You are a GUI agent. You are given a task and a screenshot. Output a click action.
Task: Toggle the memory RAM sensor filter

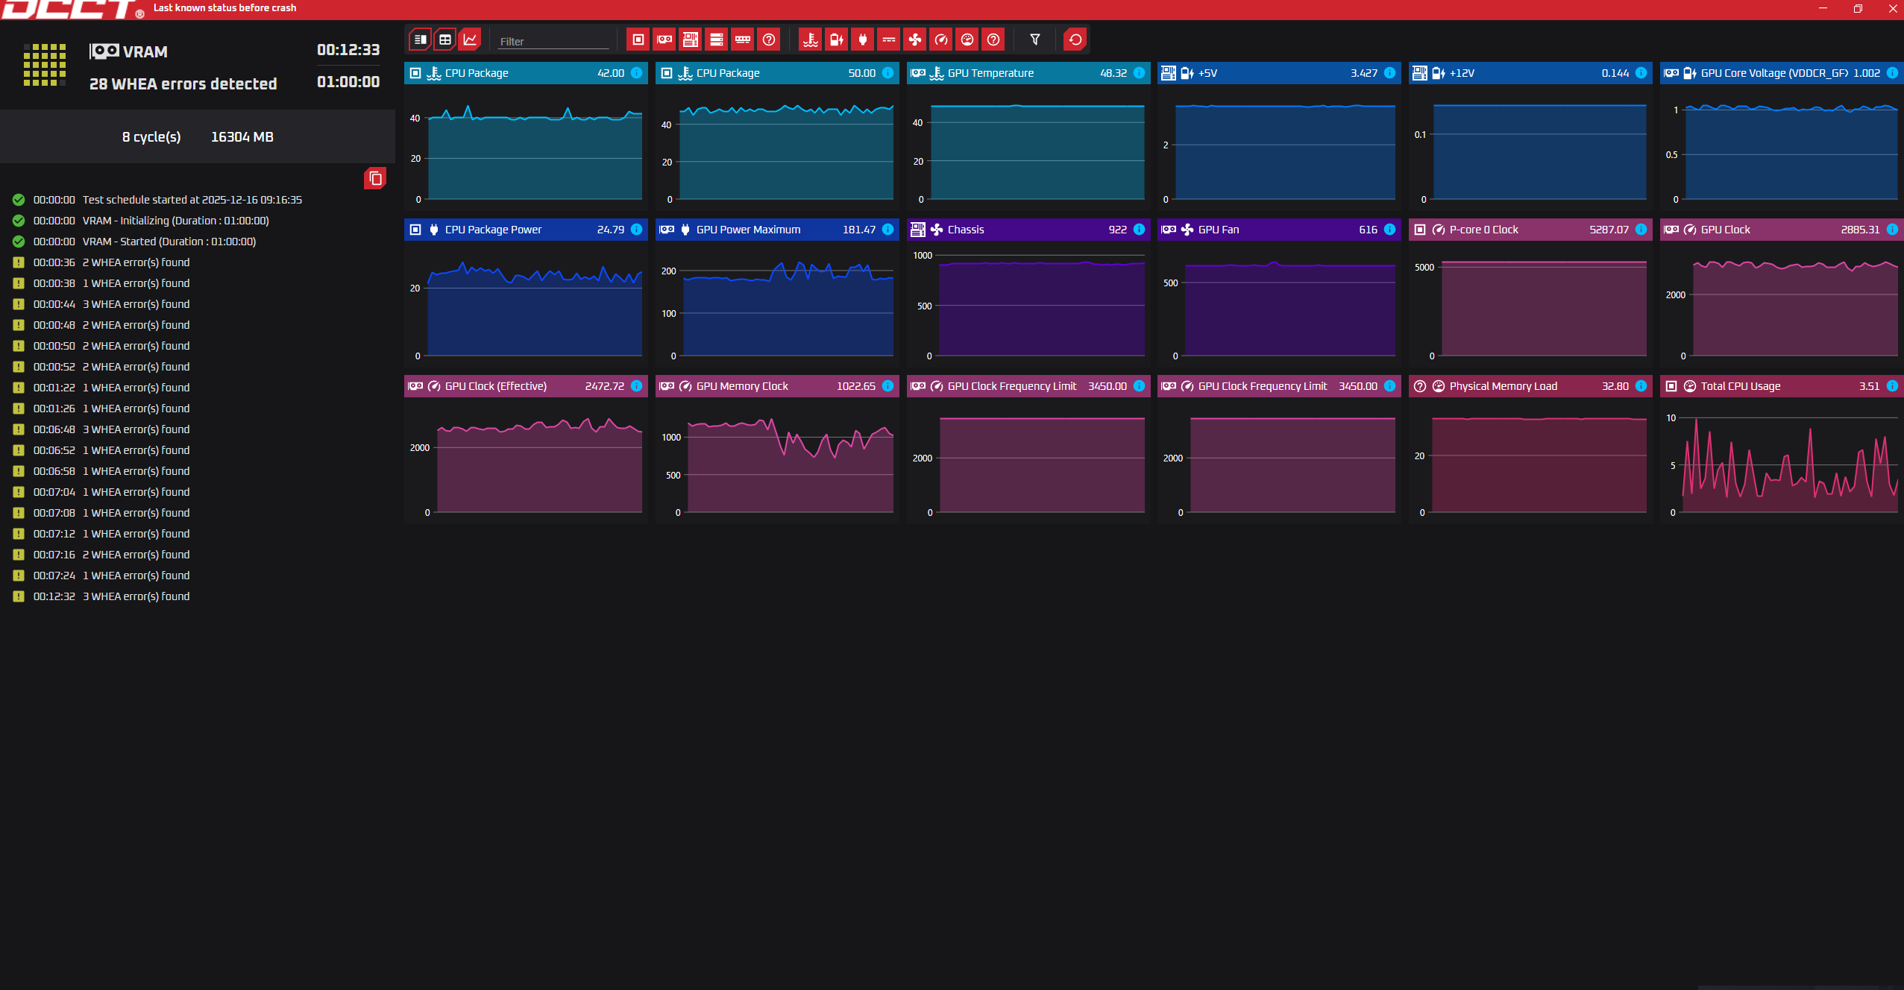click(743, 40)
